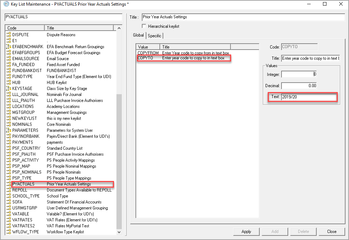Sort the key list by Code column header
The width and height of the screenshot is (349, 240).
(x=25, y=28)
